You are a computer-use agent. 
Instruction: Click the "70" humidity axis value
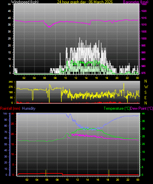6,132
